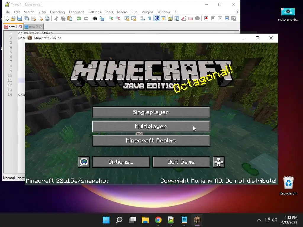Open Minecraft Options
The height and width of the screenshot is (227, 303).
[x=121, y=162]
